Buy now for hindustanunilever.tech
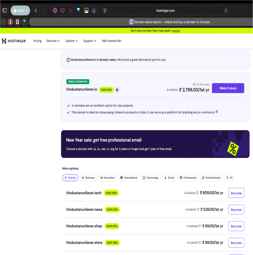Screen dimensions: 253x255 tap(236, 193)
